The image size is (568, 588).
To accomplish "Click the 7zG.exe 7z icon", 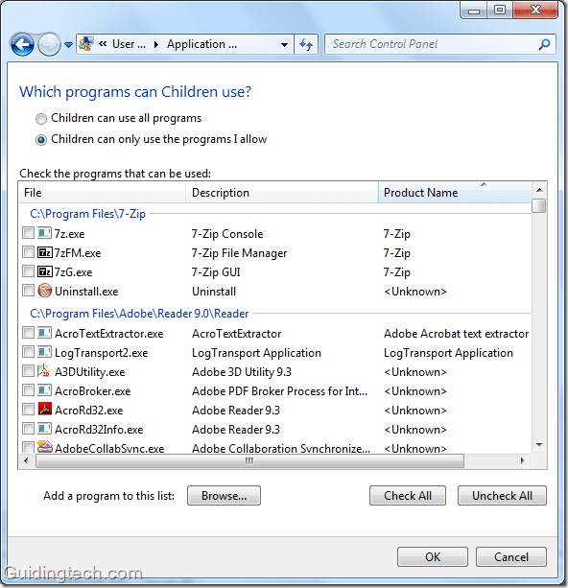I will pos(44,271).
